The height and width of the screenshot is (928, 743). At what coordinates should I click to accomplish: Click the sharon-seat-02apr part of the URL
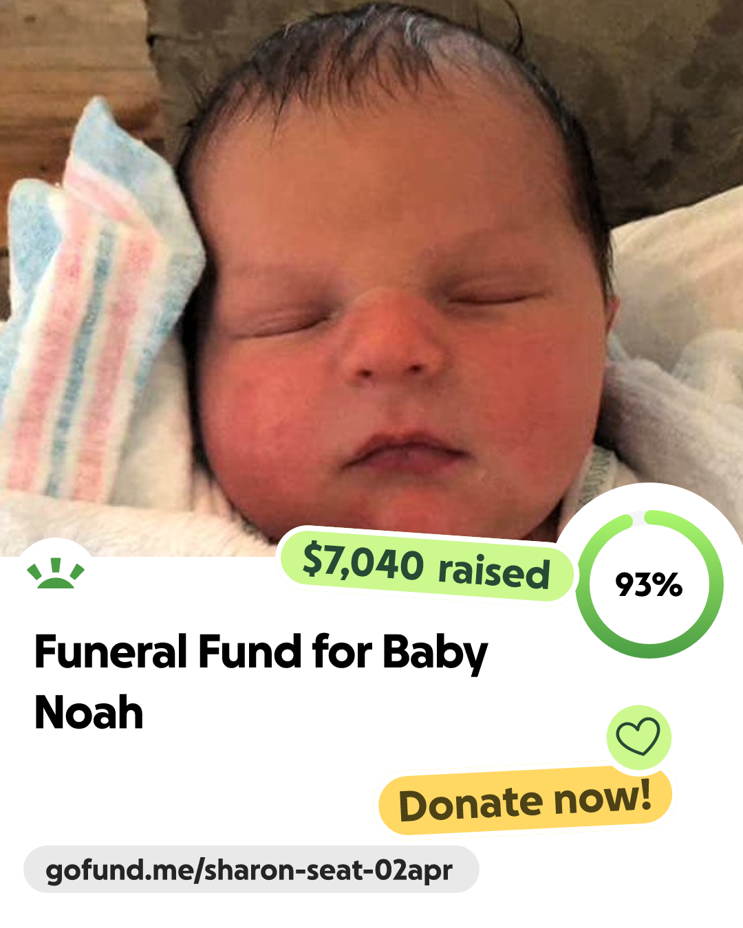pyautogui.click(x=329, y=870)
